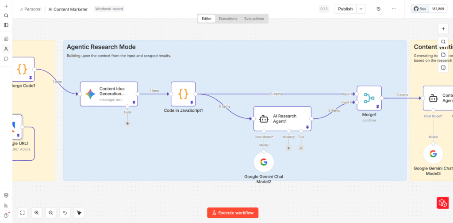
Task: Click the tidy up workflow icon
Action: (79, 213)
